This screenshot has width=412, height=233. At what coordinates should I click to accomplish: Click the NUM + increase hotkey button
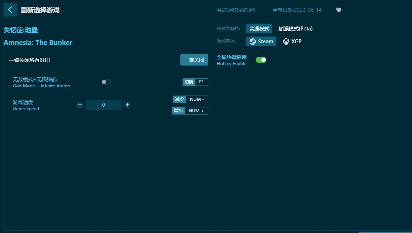190,111
